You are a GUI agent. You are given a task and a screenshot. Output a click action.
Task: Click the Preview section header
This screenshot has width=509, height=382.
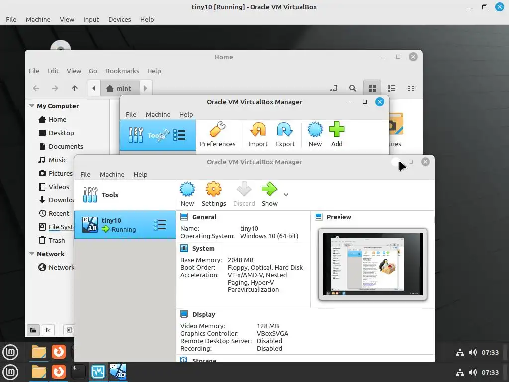(339, 217)
